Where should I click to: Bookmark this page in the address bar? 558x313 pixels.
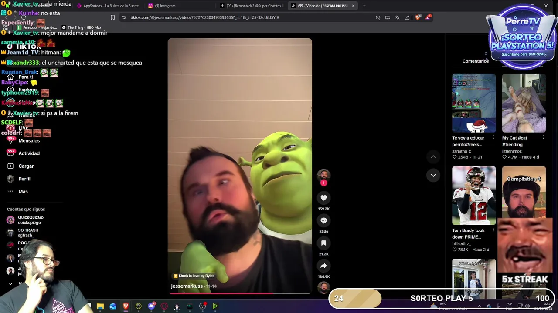112,17
